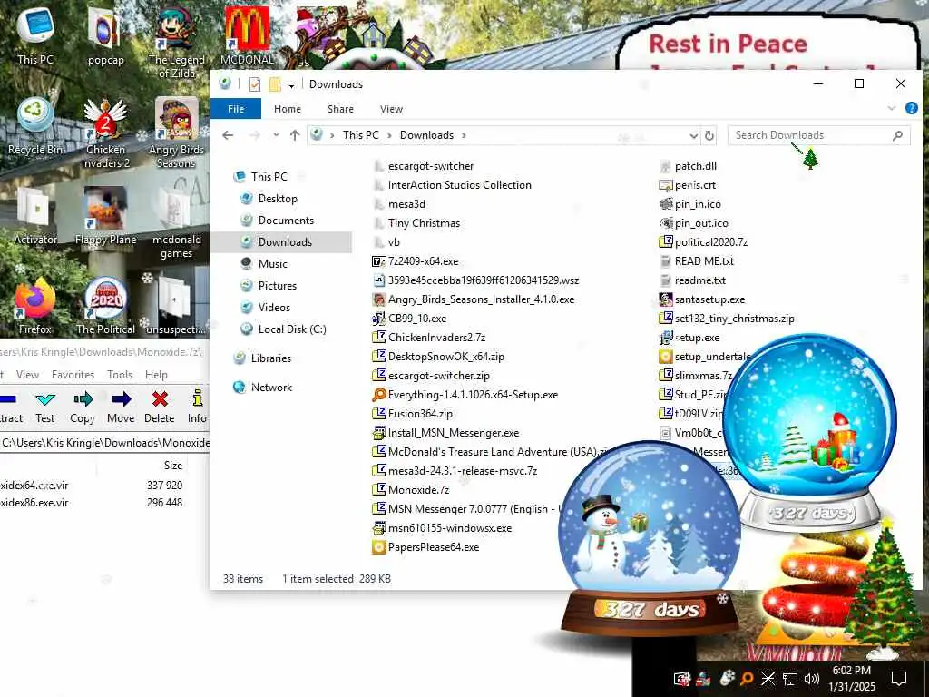Open This PC desktop icon
929x697 pixels.
click(x=35, y=34)
